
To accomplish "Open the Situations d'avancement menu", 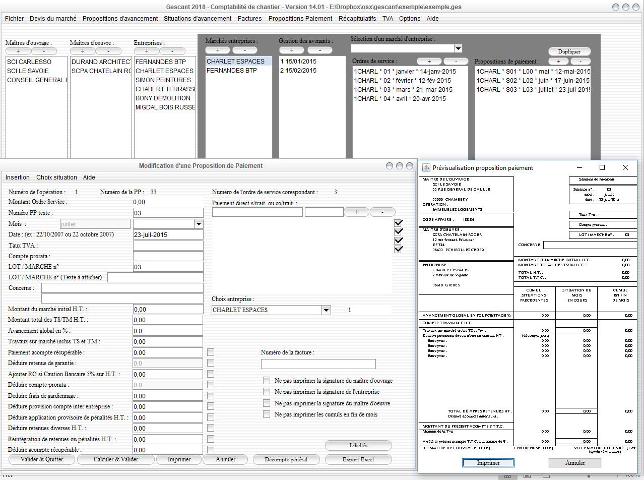I will (x=198, y=18).
